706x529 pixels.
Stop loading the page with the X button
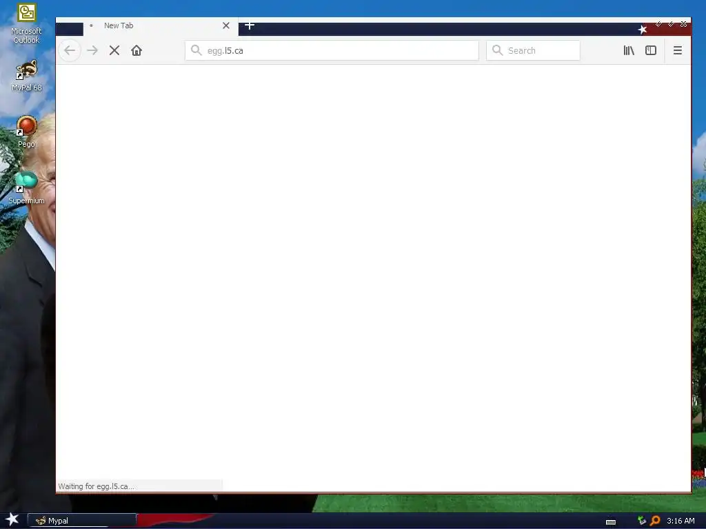click(x=114, y=50)
